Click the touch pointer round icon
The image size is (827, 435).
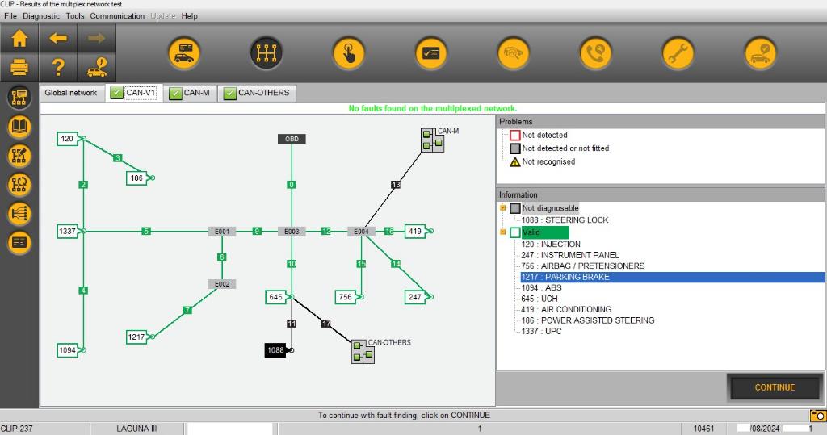(x=349, y=53)
